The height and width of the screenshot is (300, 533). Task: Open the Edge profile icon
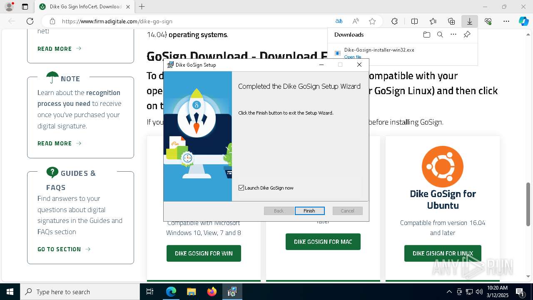9,7
